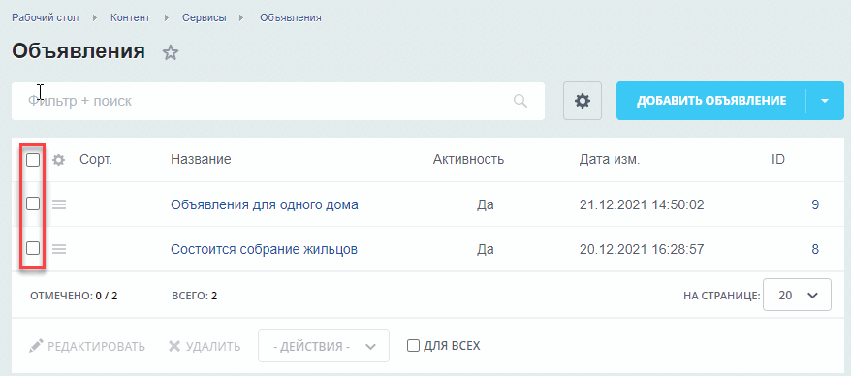Open the Действия dropdown
The image size is (851, 376).
click(324, 346)
